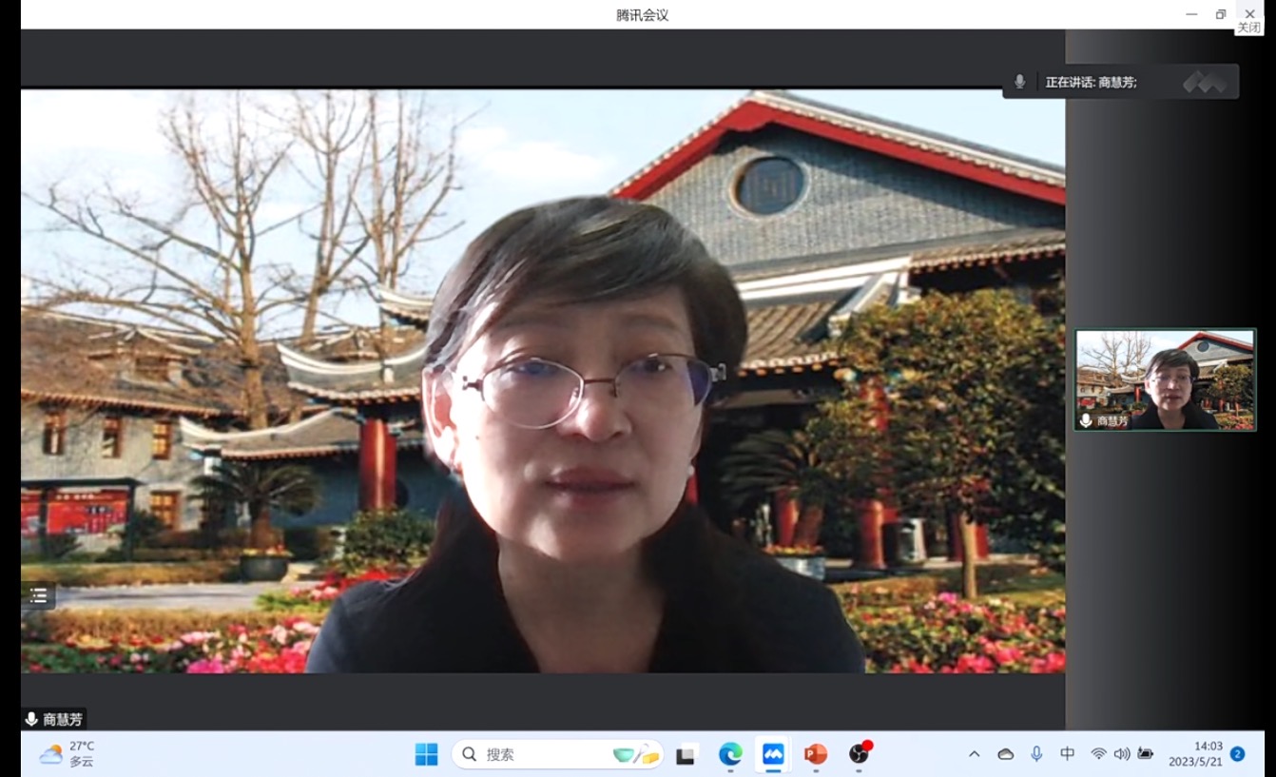
Task: Minimize the 腾讯会议 window
Action: point(1191,14)
